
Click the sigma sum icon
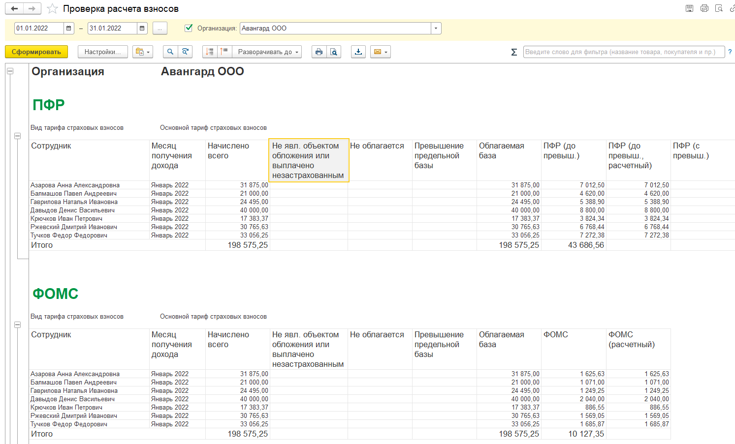(x=514, y=52)
